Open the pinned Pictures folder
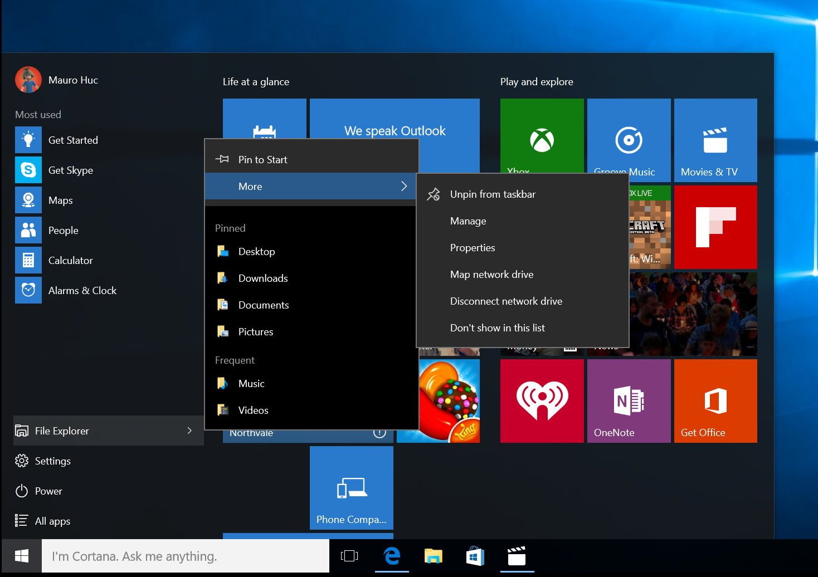818x577 pixels. pyautogui.click(x=311, y=331)
